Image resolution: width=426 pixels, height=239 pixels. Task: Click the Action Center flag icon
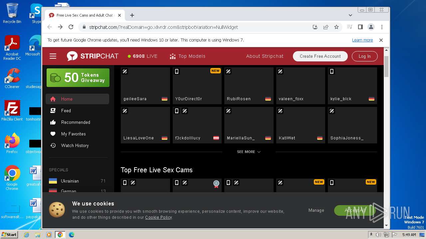click(394, 235)
